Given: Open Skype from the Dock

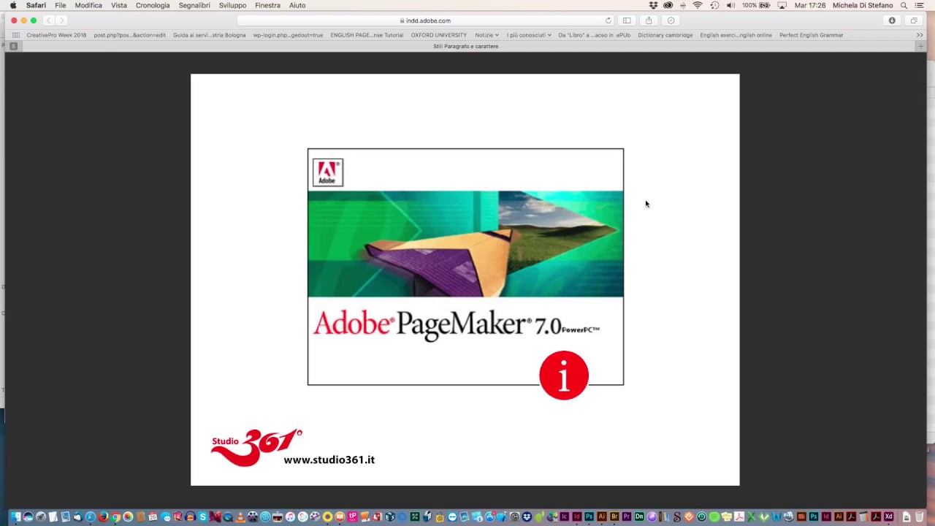Looking at the screenshot, I should pos(203,517).
